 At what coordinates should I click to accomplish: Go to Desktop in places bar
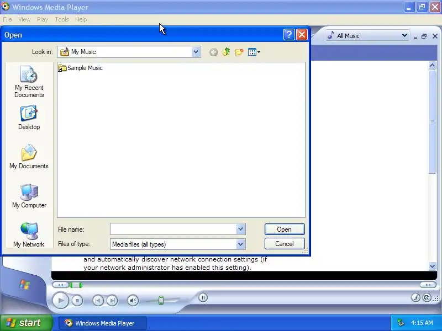tap(29, 118)
